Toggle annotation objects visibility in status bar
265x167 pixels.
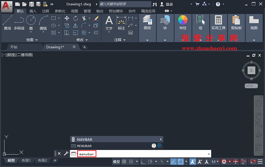coord(193,162)
